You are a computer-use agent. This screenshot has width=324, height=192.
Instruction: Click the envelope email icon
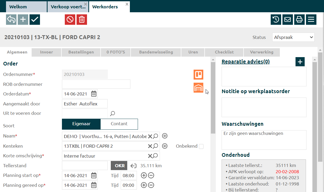coord(288,20)
